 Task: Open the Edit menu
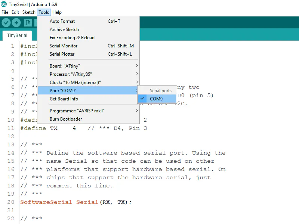coord(15,12)
